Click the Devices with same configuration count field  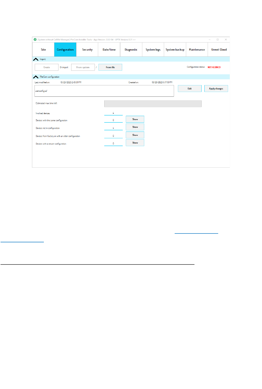click(x=113, y=120)
